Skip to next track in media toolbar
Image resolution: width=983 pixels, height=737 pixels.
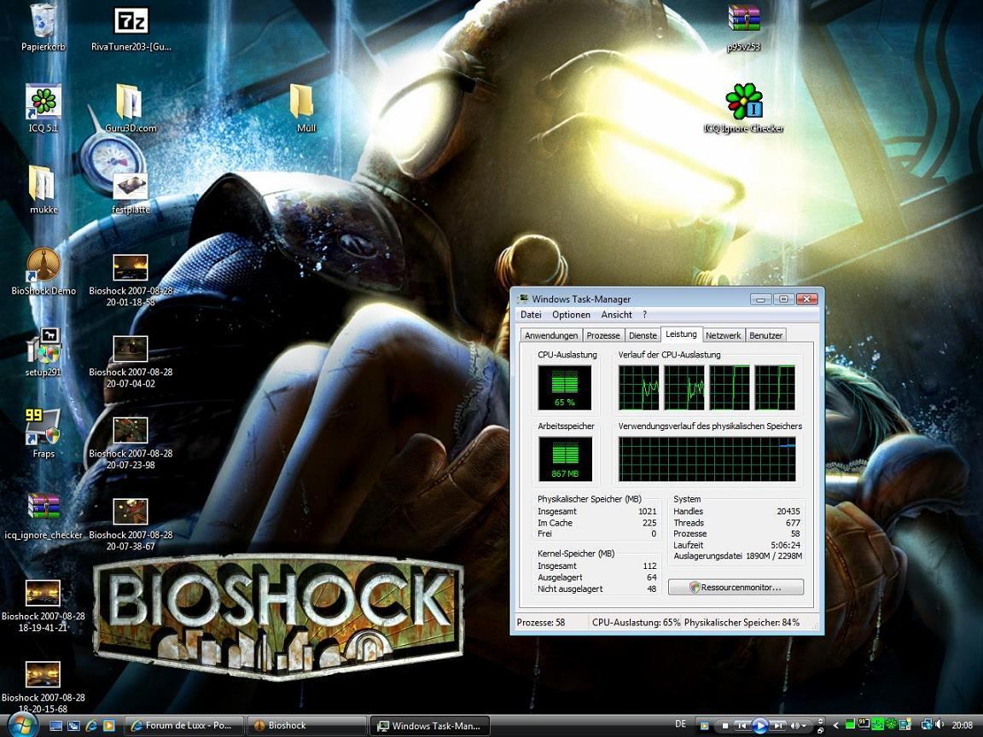tap(777, 726)
